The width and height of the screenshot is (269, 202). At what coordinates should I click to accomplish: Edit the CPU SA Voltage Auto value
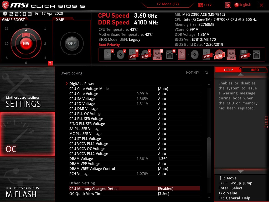click(x=162, y=99)
